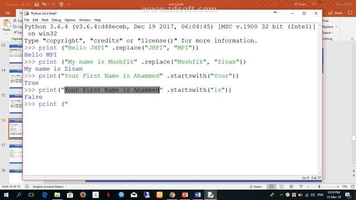
Task: Click English (United States) language indicator
Action: (48, 187)
